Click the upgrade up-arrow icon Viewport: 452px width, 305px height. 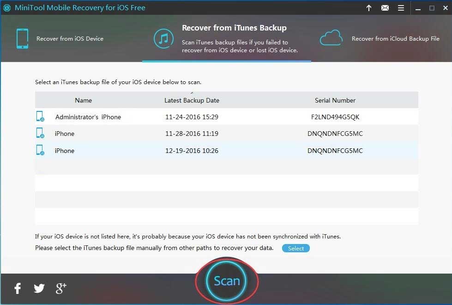[x=369, y=8]
